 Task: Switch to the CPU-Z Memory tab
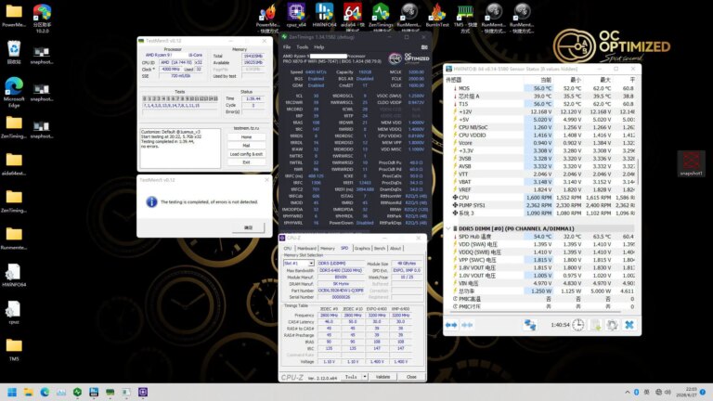point(327,249)
